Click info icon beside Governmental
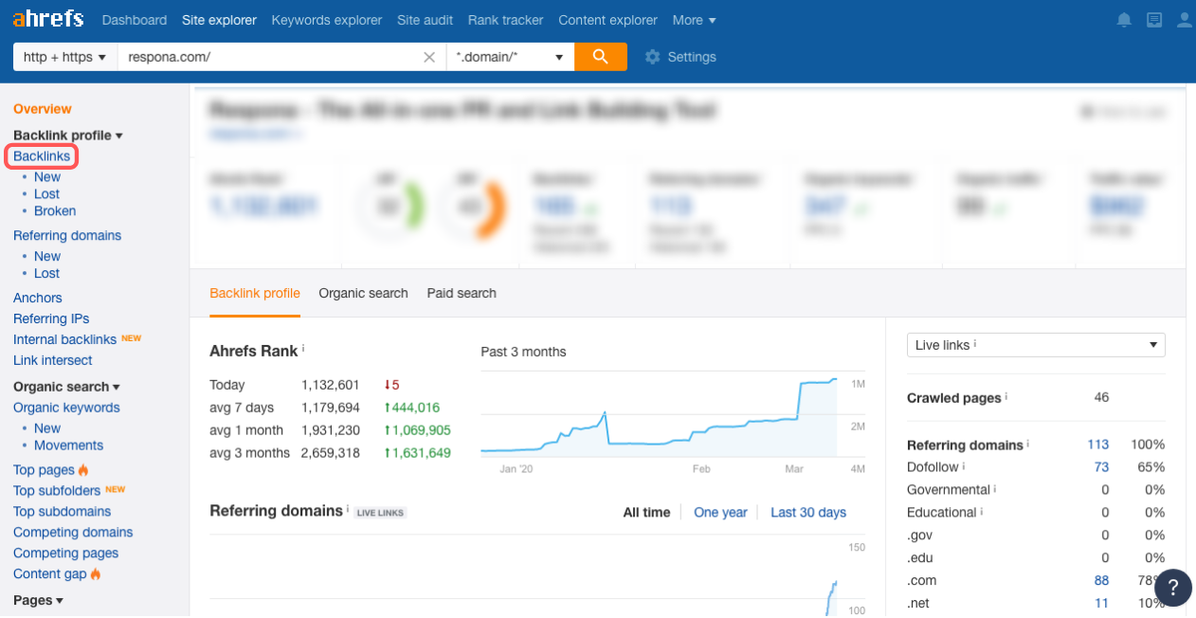 (x=996, y=488)
